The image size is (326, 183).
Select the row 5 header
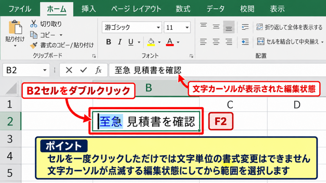(10, 173)
